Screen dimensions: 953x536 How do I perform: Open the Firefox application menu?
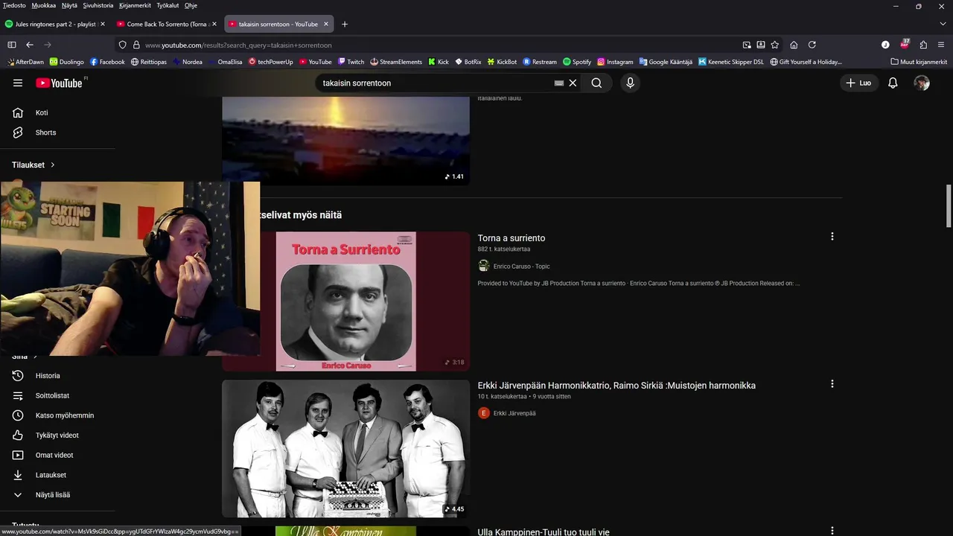941,45
